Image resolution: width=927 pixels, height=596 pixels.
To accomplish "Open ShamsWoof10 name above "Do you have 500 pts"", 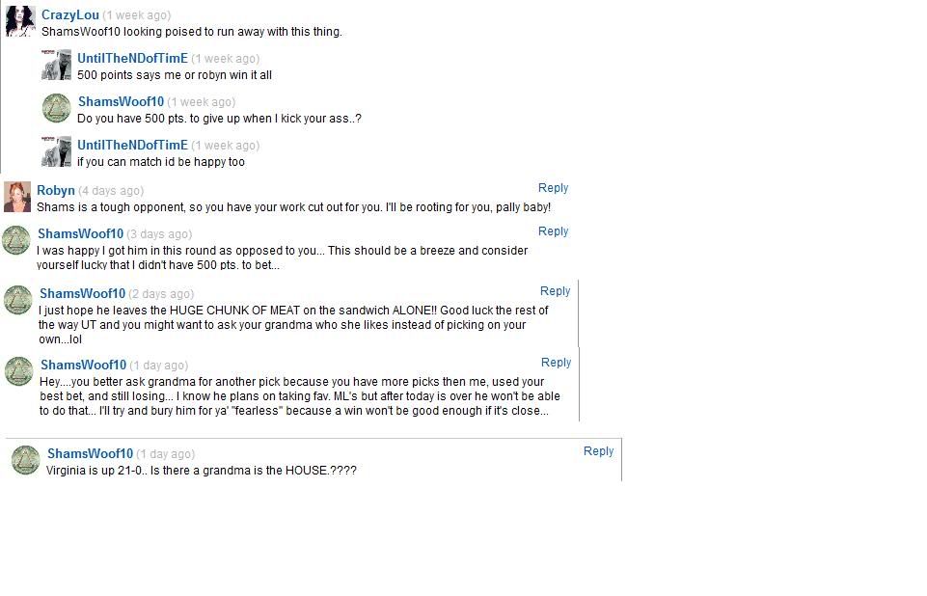I will pos(121,102).
